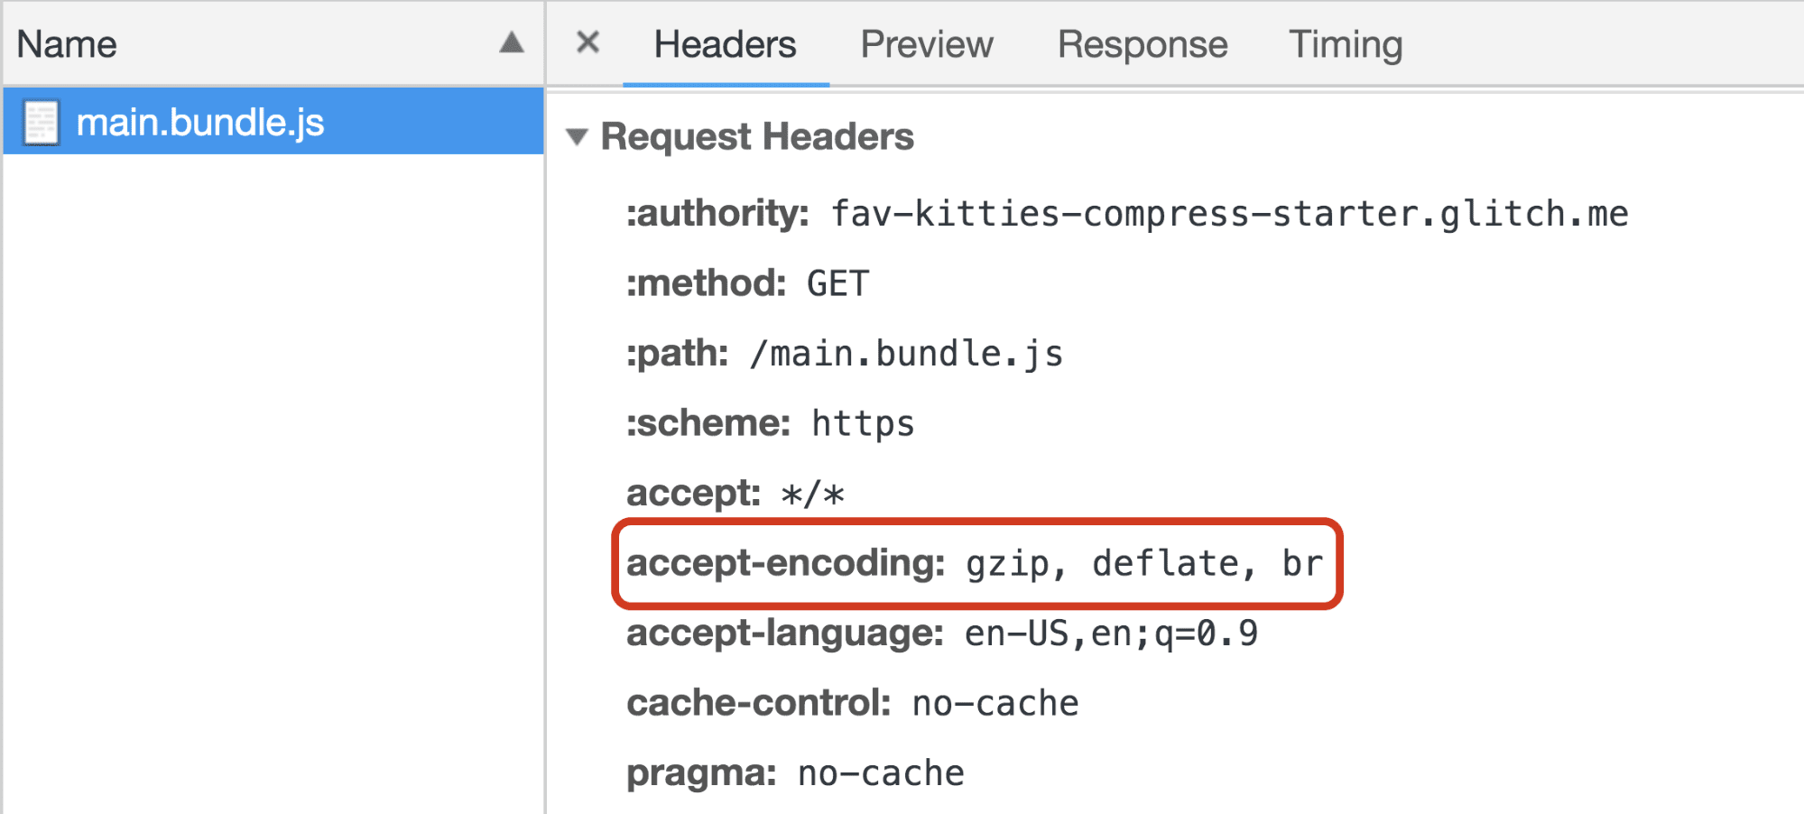This screenshot has width=1804, height=814.
Task: Click the sort arrow in Name column
Action: tap(511, 42)
